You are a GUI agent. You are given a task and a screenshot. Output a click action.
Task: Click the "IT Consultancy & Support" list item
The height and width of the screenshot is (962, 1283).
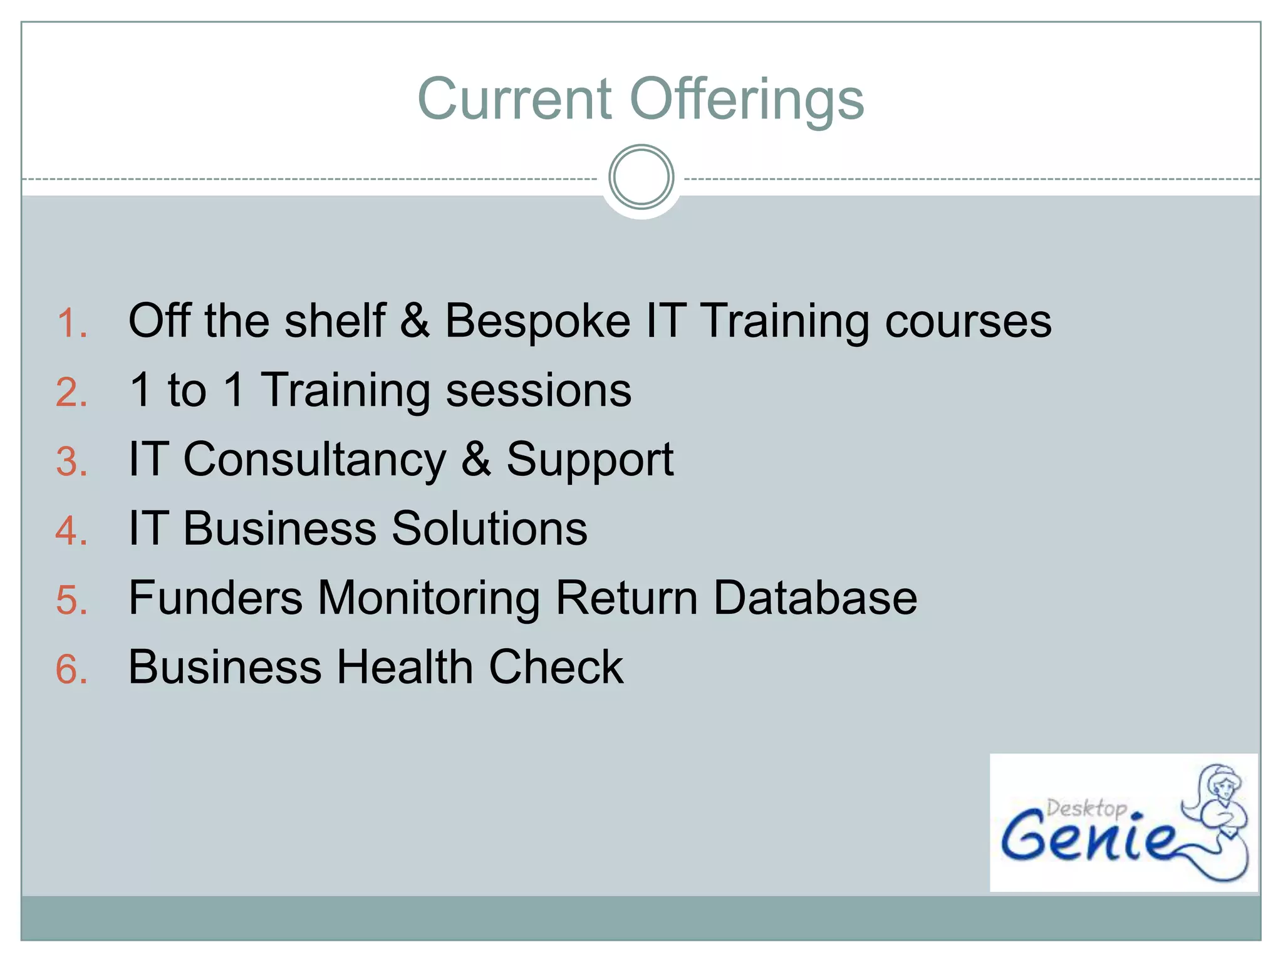click(x=401, y=459)
